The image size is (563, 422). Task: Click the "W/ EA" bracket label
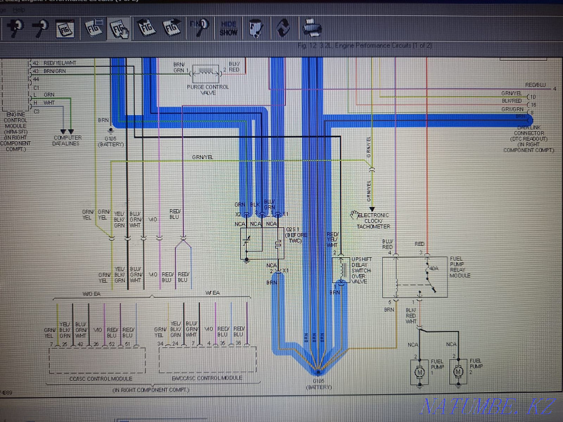click(213, 293)
